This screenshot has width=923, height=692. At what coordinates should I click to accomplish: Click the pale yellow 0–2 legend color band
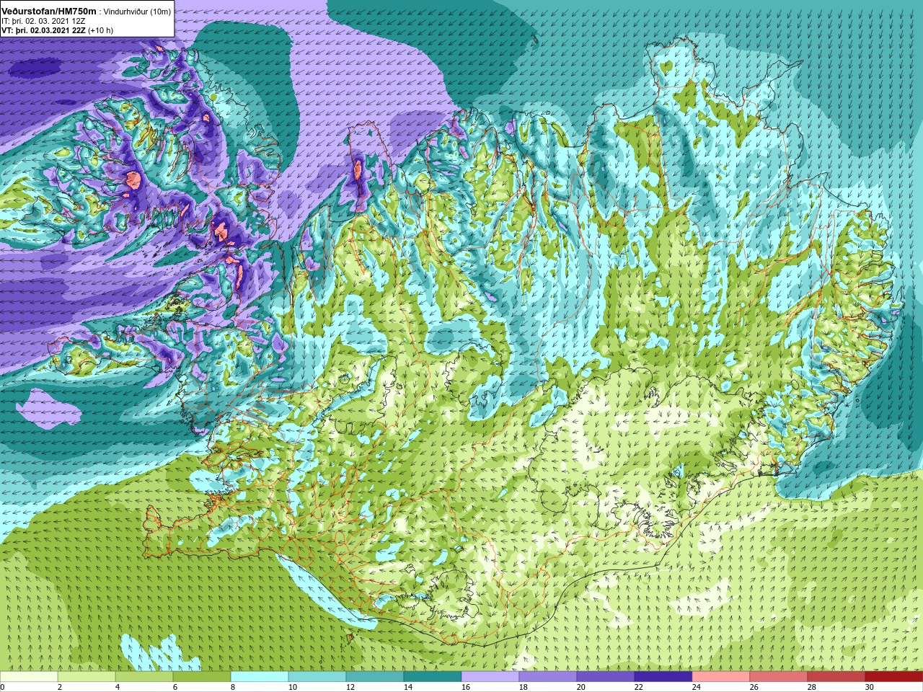click(29, 677)
